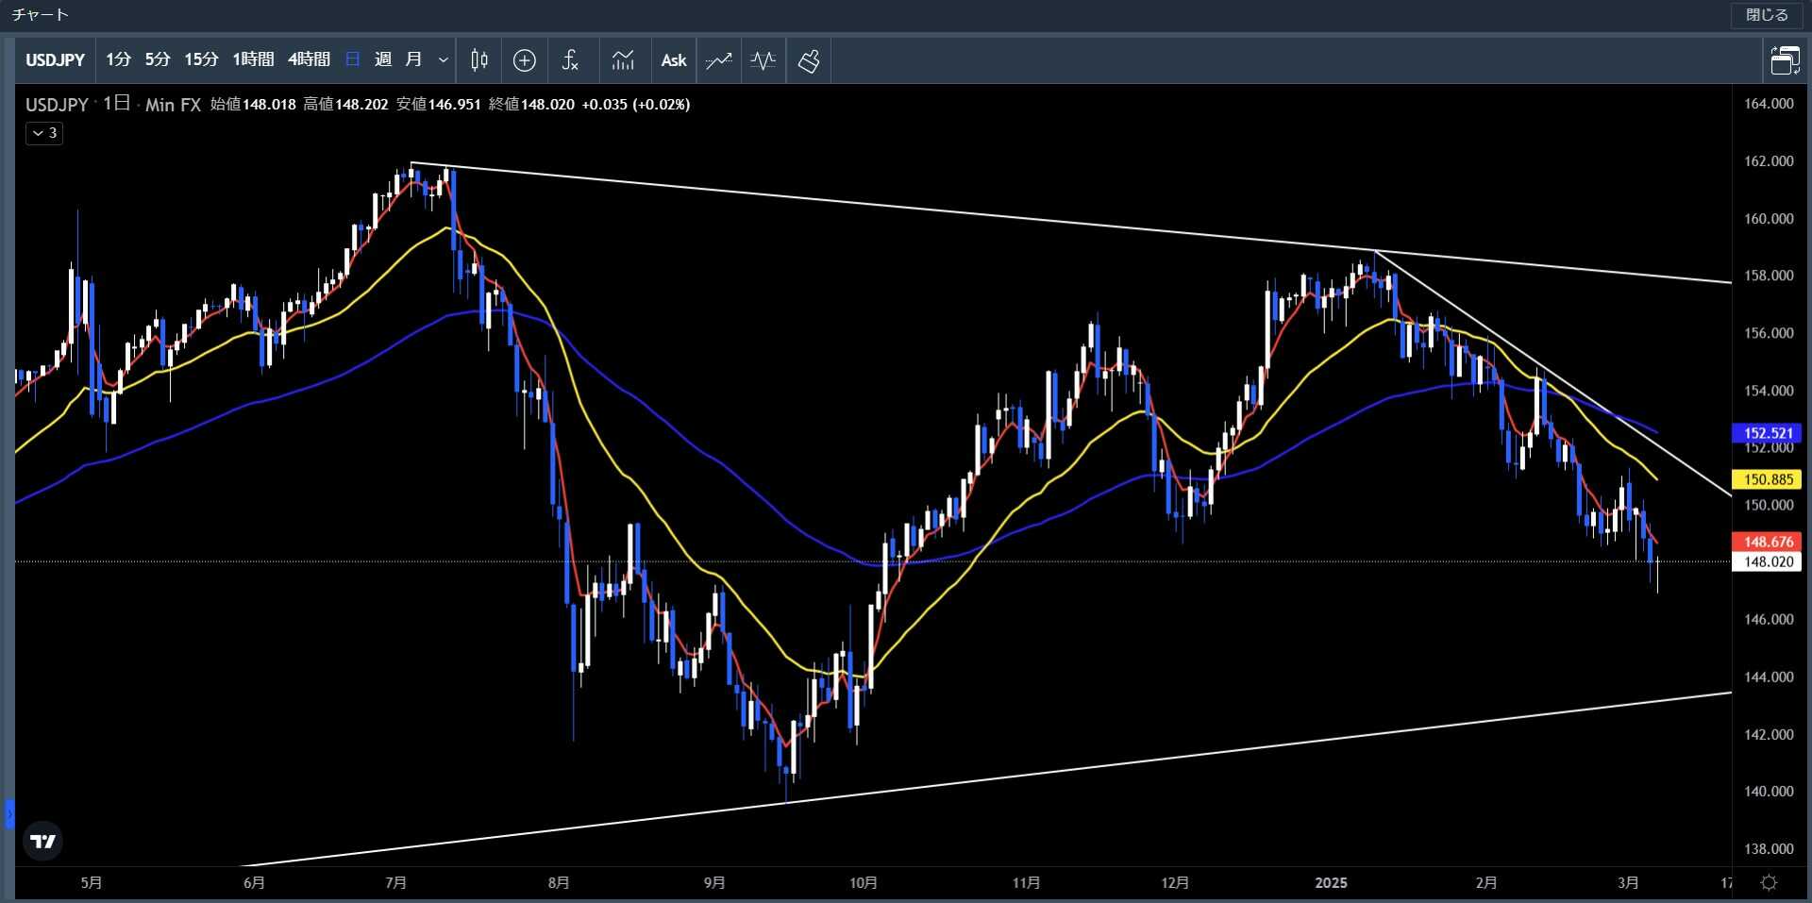
Task: Select the 日 daily timeframe
Action: click(x=353, y=60)
